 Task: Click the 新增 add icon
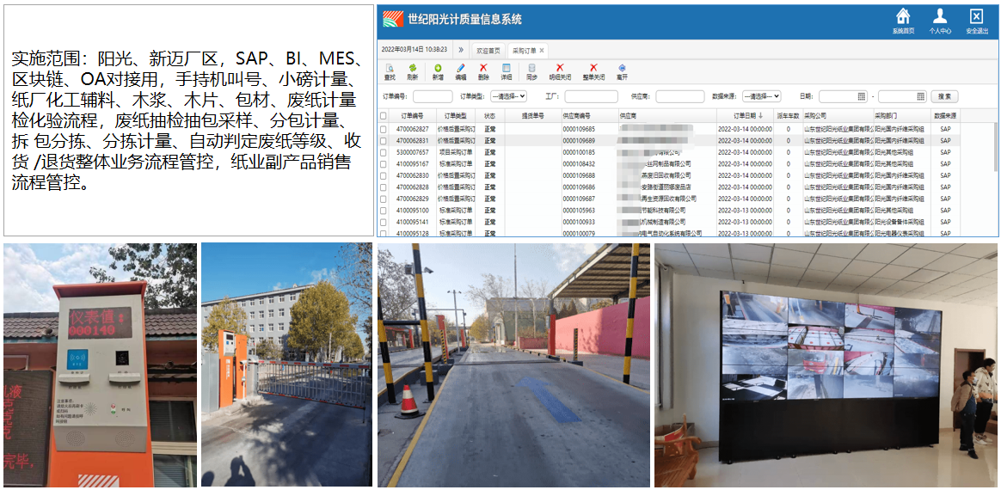438,68
